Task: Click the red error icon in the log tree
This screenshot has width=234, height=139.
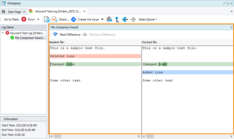Action: [7, 33]
